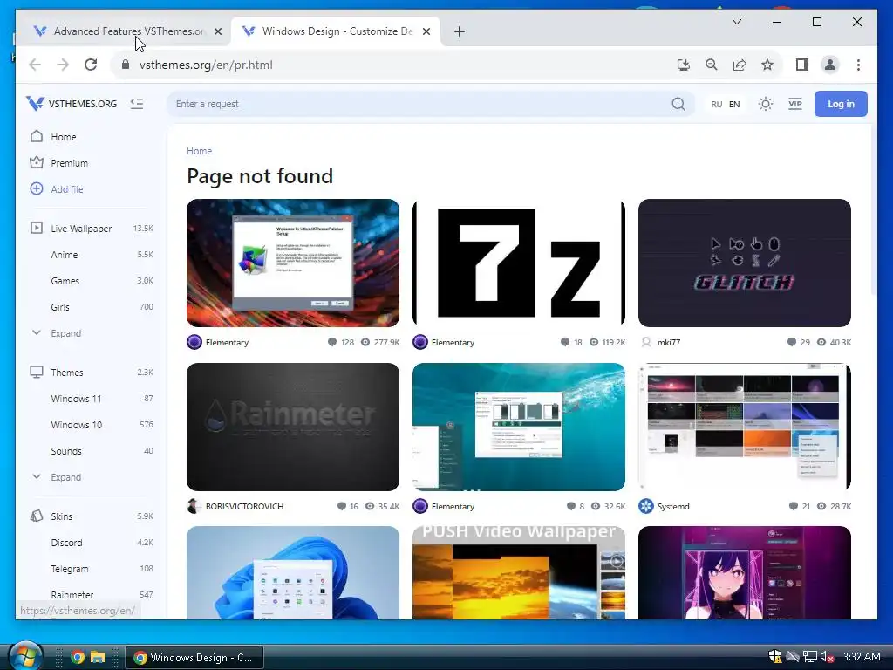Click Systemd author avatar
This screenshot has height=670, width=893.
tap(646, 506)
